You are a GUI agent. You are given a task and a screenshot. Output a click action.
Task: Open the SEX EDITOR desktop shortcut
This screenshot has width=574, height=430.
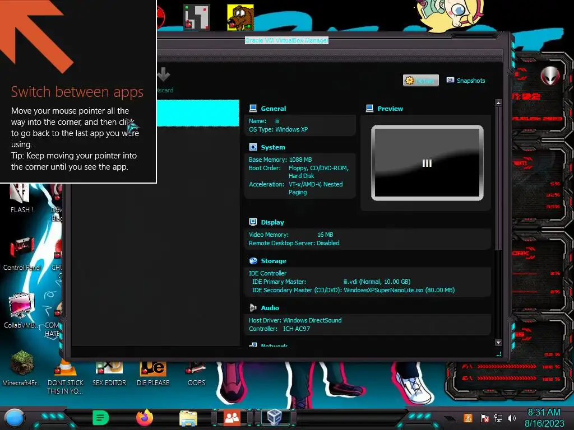109,373
